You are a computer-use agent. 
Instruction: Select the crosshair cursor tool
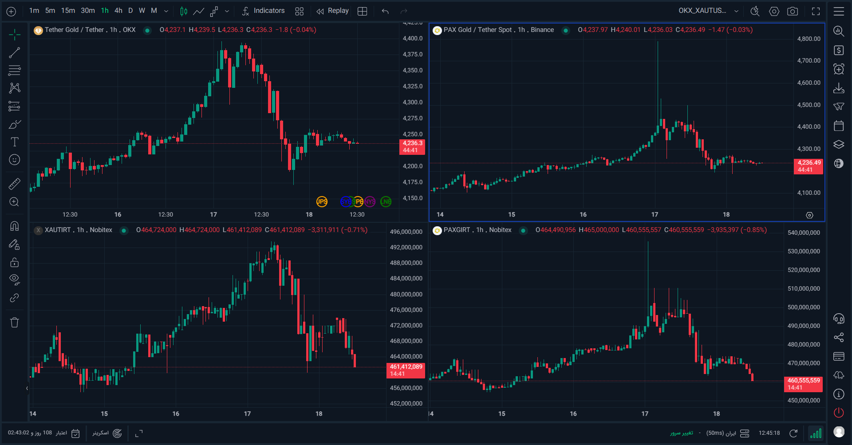[x=15, y=35]
